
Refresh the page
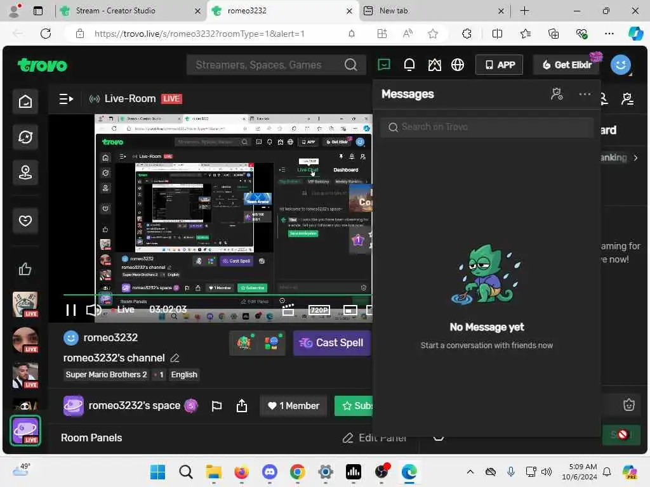46,34
